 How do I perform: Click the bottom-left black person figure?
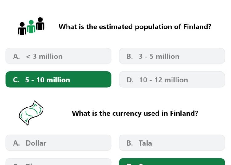point(22,29)
